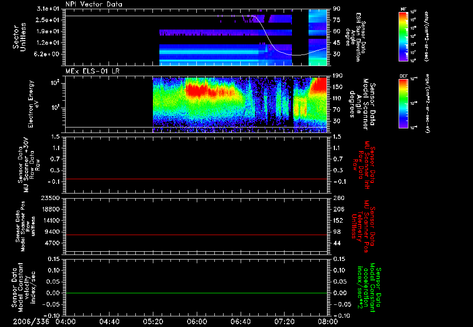Click the '3.1e+01' Sector axis tick

(48, 8)
